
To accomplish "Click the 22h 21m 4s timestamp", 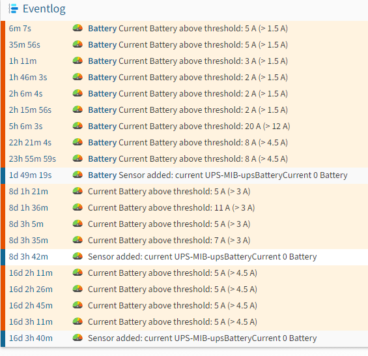I will pyautogui.click(x=30, y=142).
